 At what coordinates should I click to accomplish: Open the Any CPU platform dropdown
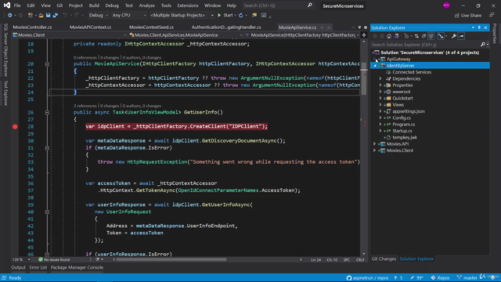coord(128,16)
